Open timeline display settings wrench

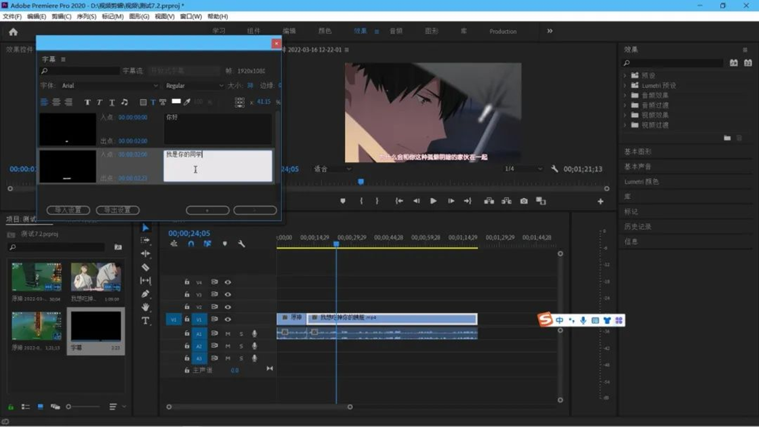(x=241, y=243)
